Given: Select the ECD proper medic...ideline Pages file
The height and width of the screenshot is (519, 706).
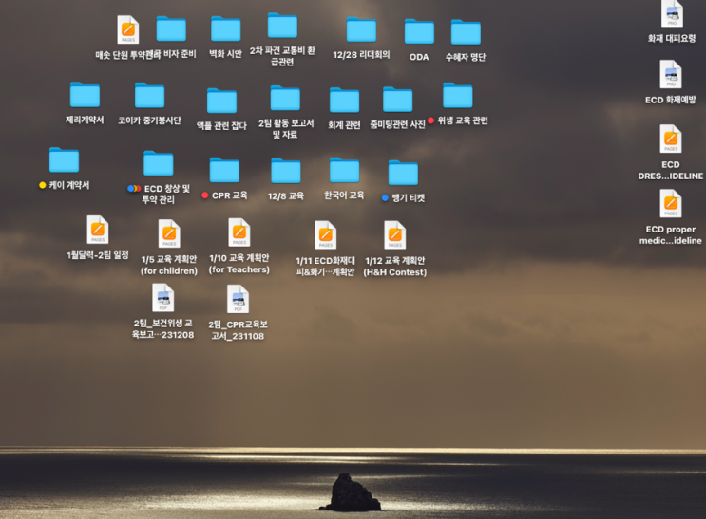Looking at the screenshot, I should point(671,204).
